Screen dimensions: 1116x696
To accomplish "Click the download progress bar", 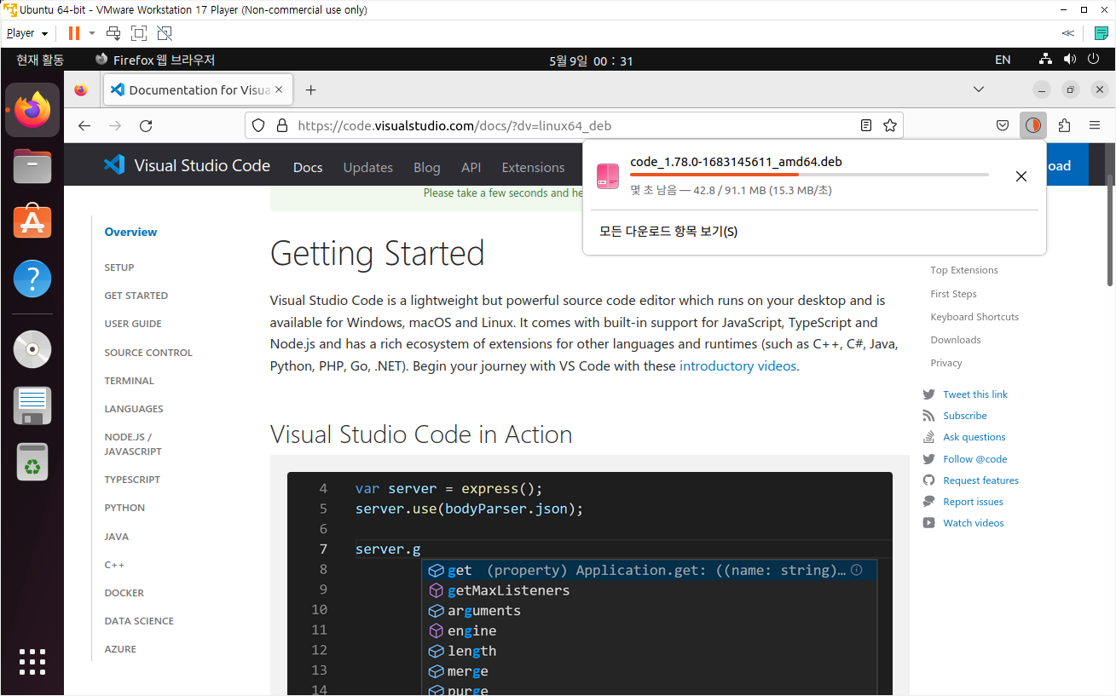I will (x=809, y=175).
